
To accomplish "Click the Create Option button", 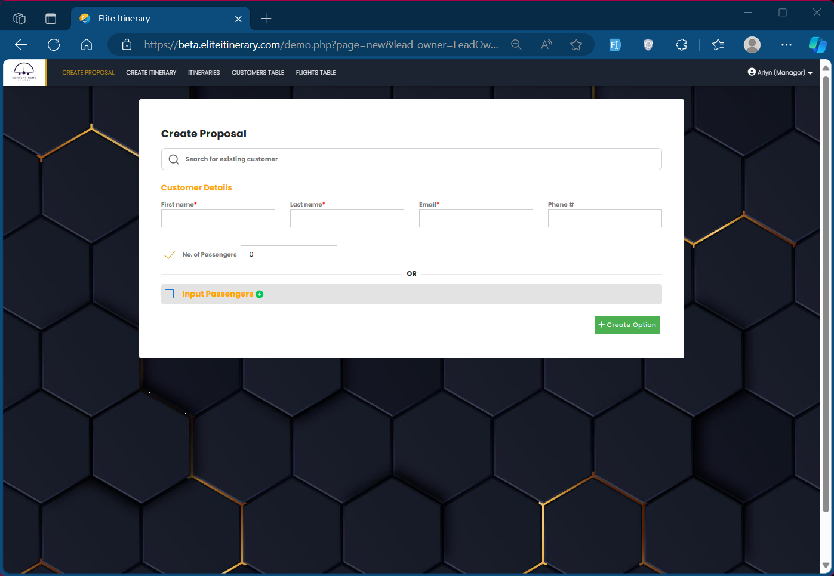I will pyautogui.click(x=627, y=325).
